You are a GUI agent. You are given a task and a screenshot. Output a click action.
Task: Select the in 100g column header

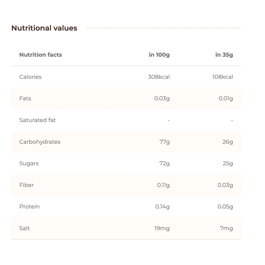click(x=159, y=55)
